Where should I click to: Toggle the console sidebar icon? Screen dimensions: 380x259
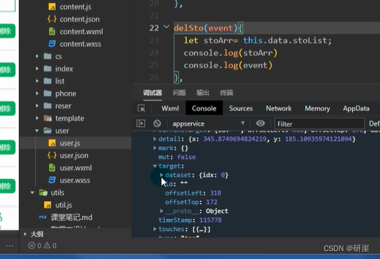pyautogui.click(x=141, y=123)
